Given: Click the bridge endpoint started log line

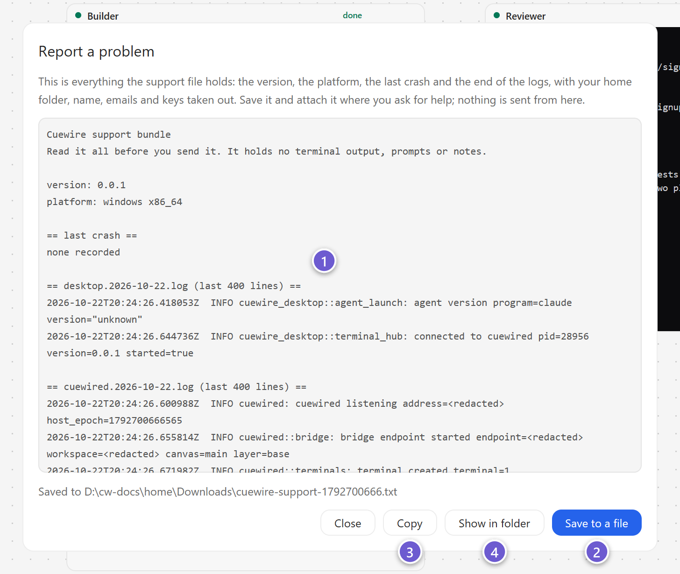Looking at the screenshot, I should pyautogui.click(x=315, y=437).
